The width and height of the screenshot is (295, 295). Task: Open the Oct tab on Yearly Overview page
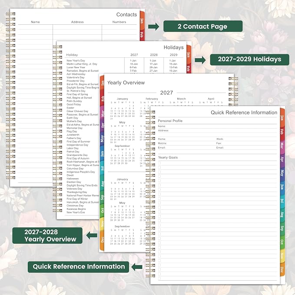[102, 210]
